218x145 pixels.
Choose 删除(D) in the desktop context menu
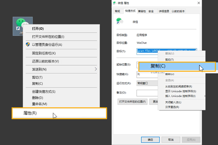tap(61, 98)
